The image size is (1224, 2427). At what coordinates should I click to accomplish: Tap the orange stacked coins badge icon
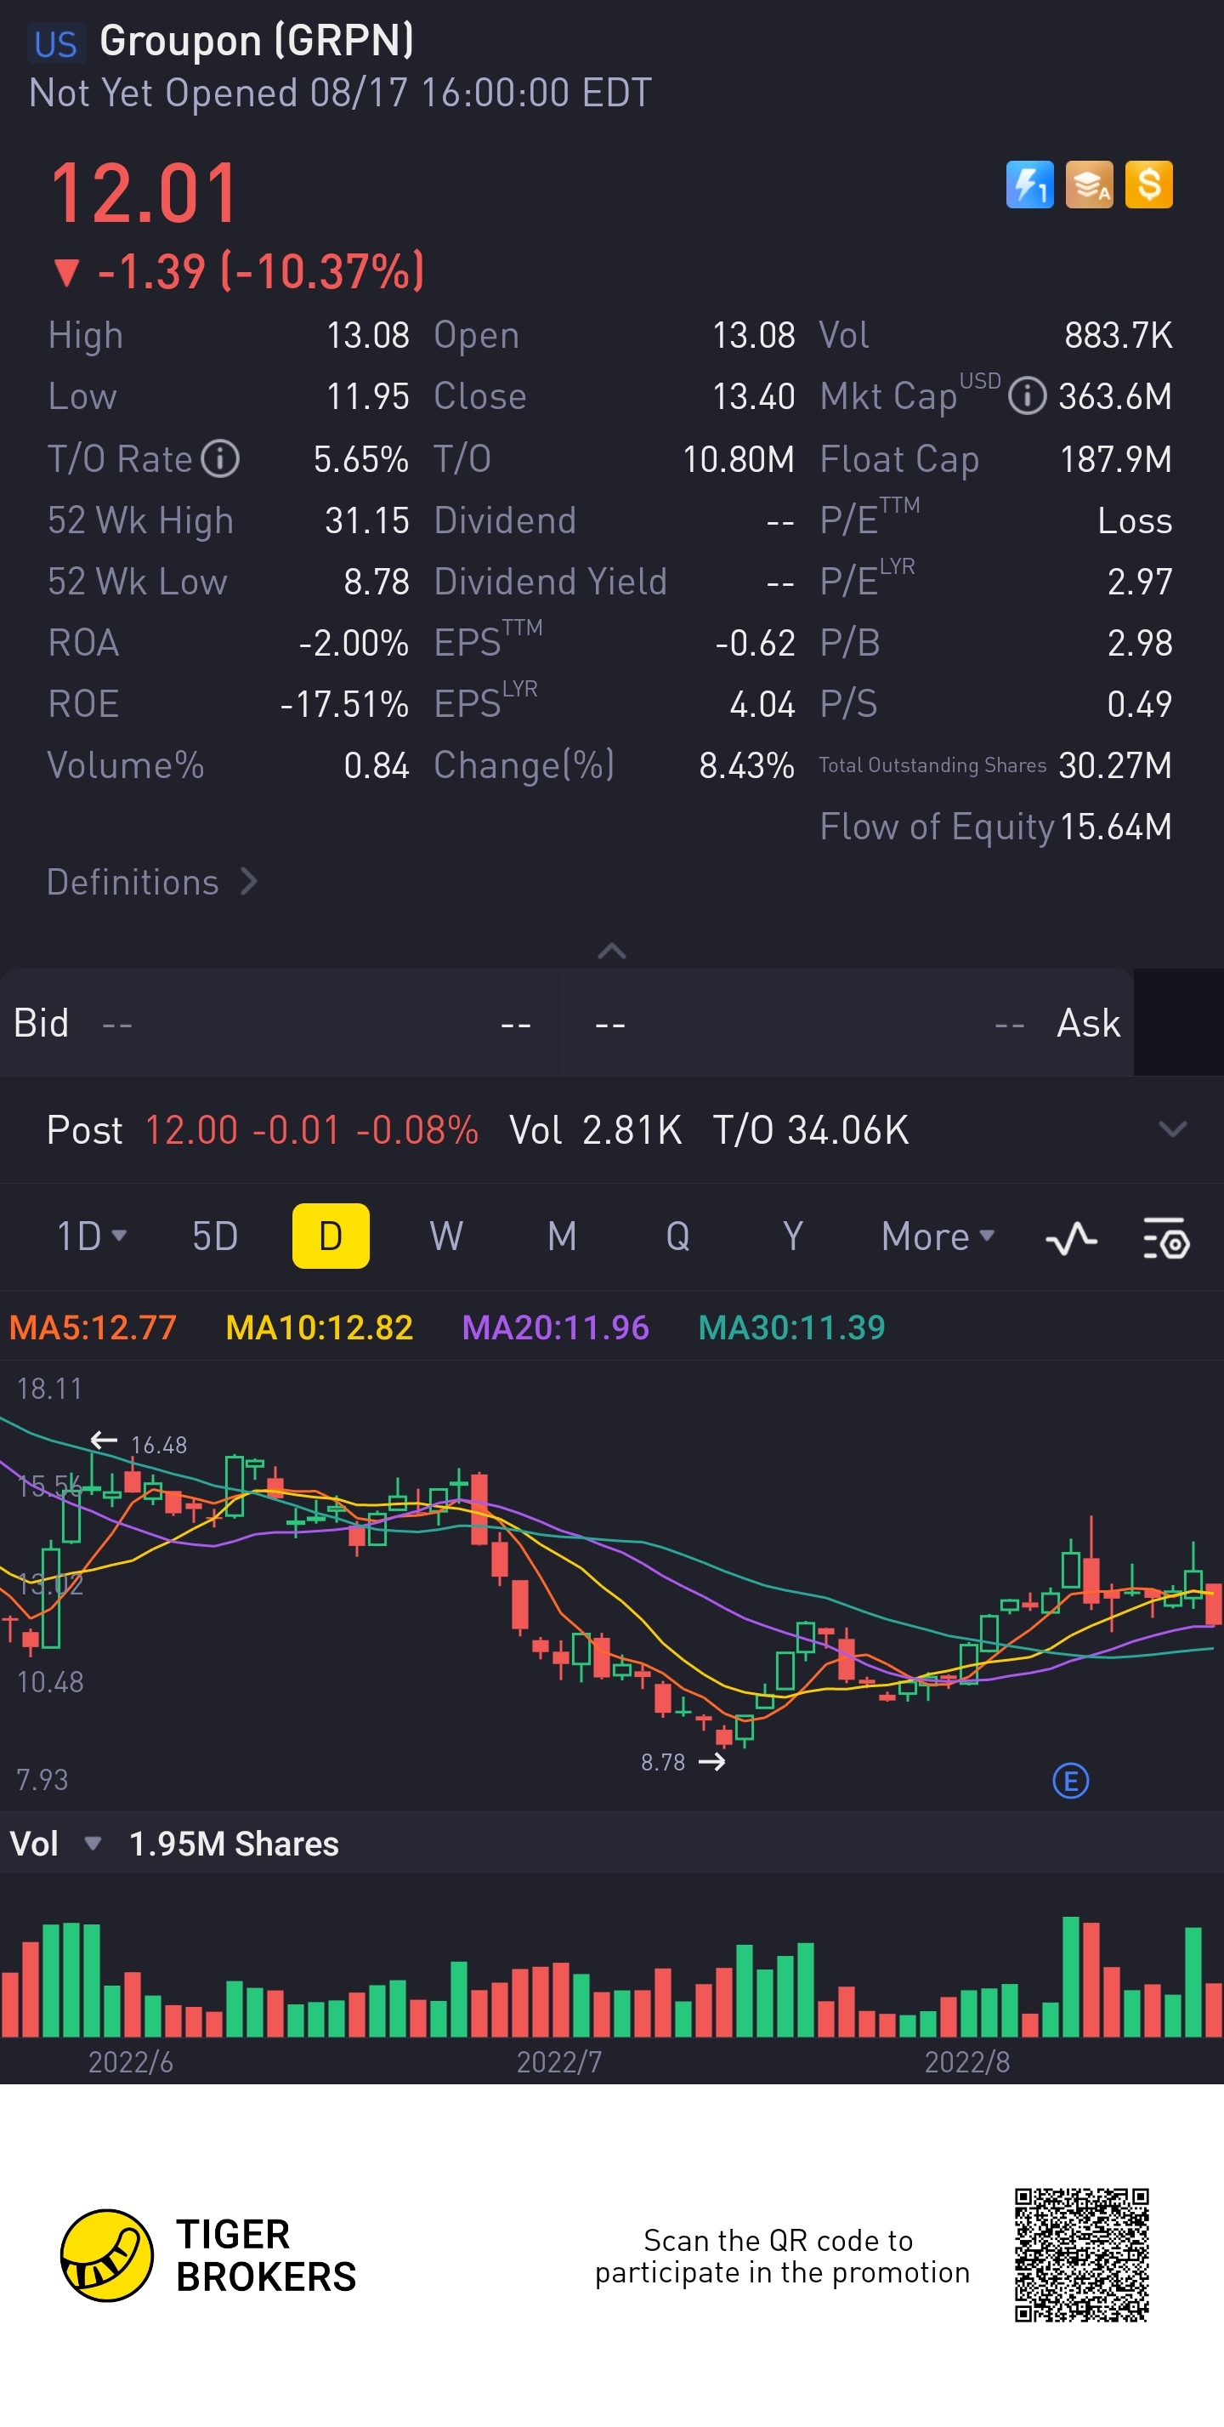[1090, 185]
